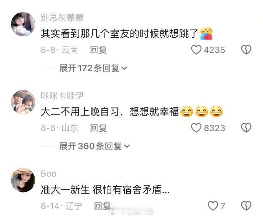Image resolution: width=263 pixels, height=218 pixels.
Task: Reply to the comment from 云南
Action: click(98, 50)
